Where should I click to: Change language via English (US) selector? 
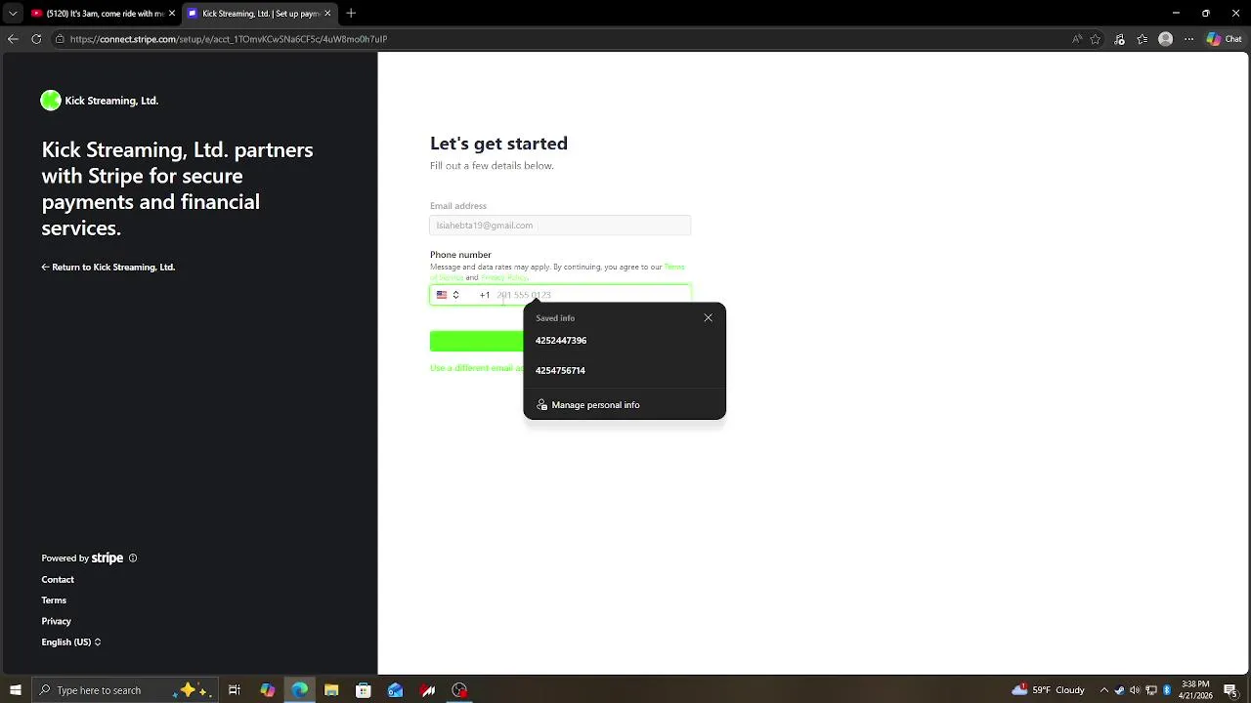(71, 642)
